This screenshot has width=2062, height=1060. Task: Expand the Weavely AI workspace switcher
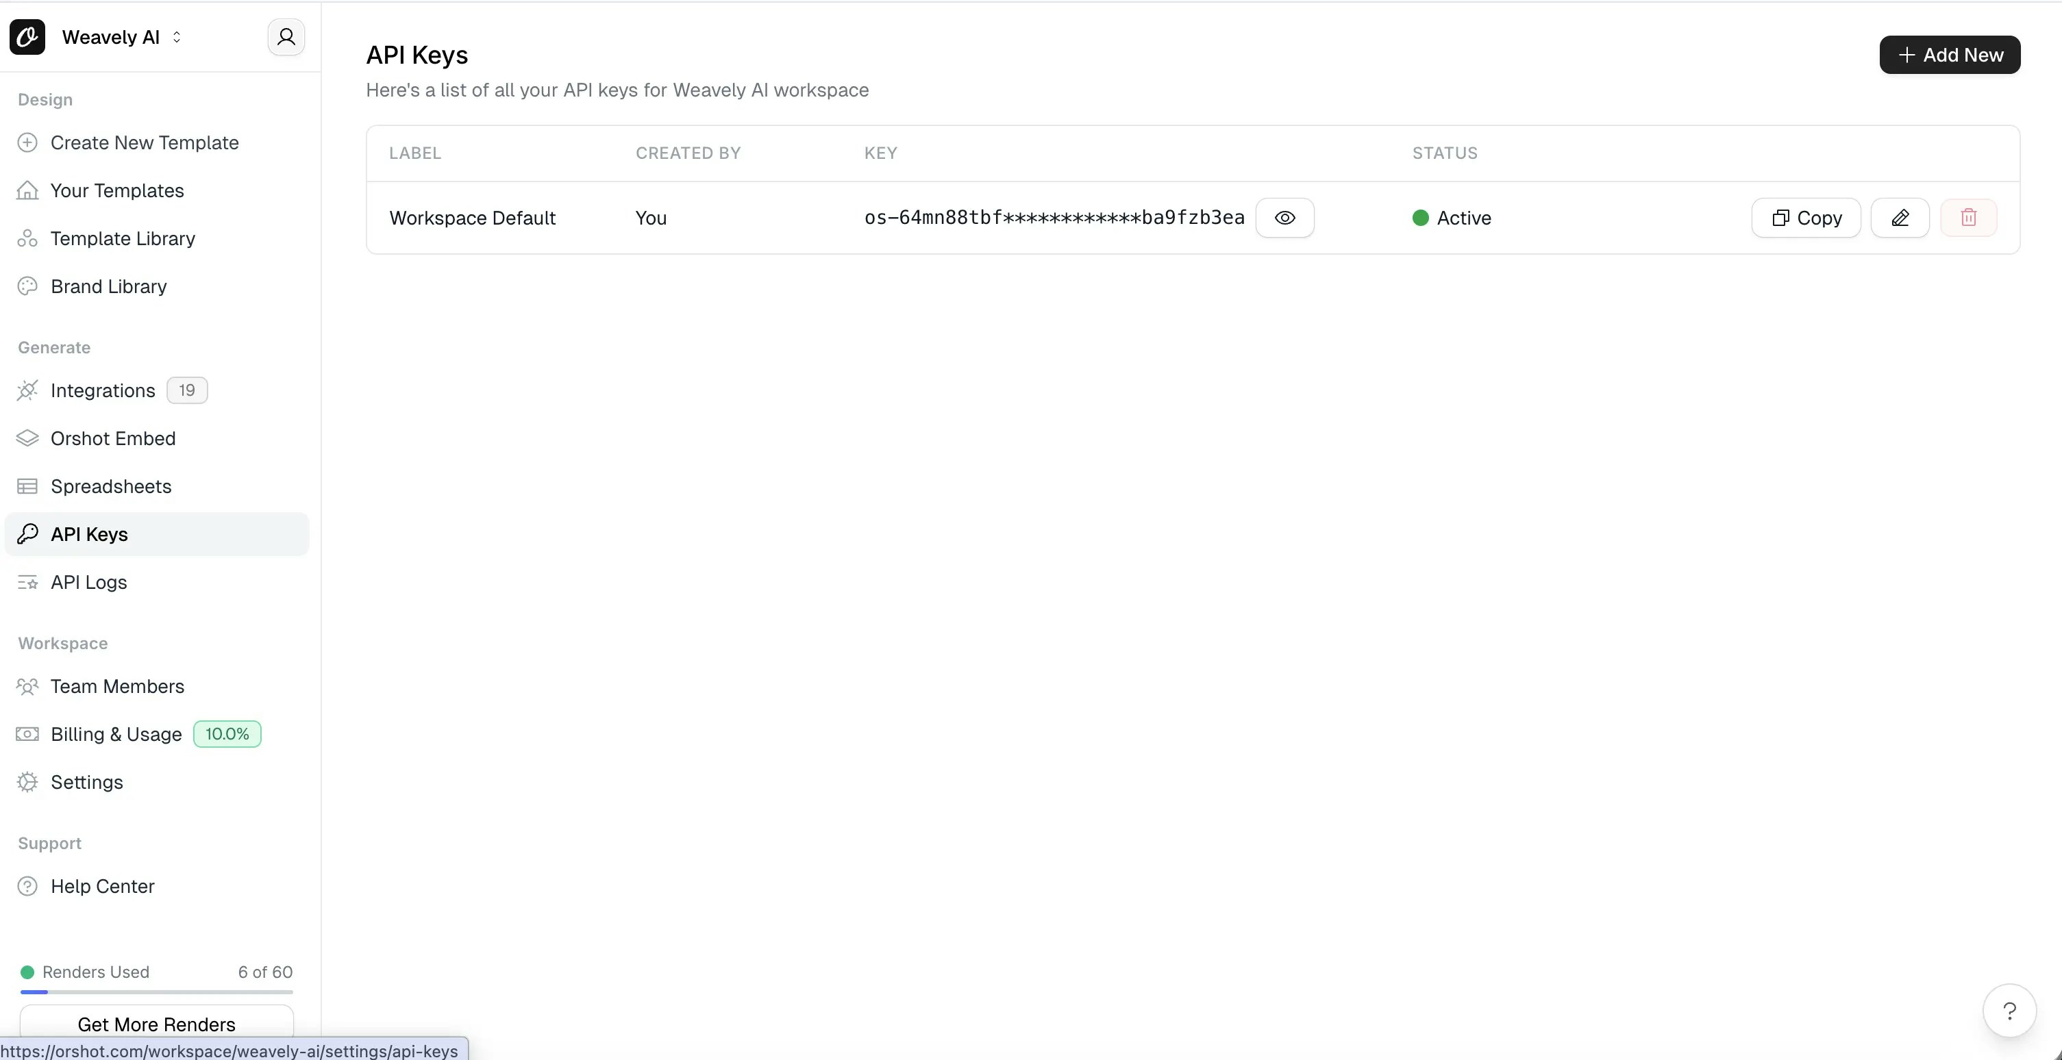click(177, 37)
